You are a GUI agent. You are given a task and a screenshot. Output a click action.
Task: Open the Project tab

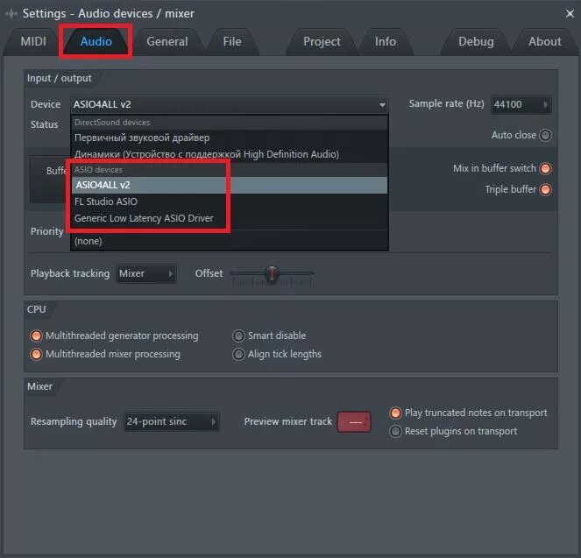[x=322, y=41]
